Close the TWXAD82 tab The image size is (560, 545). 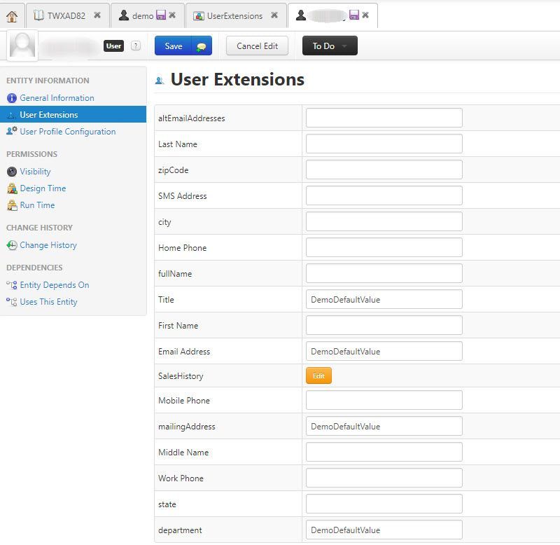(97, 15)
